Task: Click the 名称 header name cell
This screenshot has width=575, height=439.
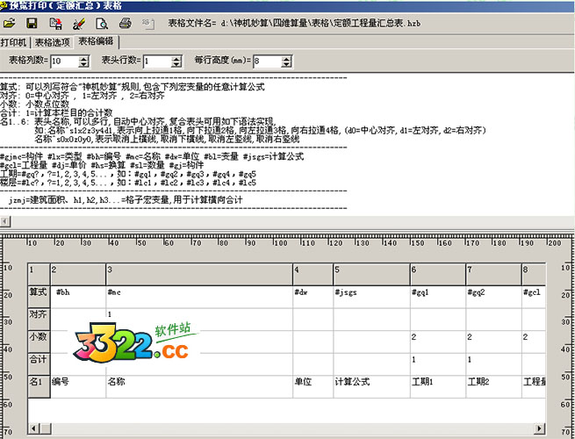Action: click(x=199, y=386)
